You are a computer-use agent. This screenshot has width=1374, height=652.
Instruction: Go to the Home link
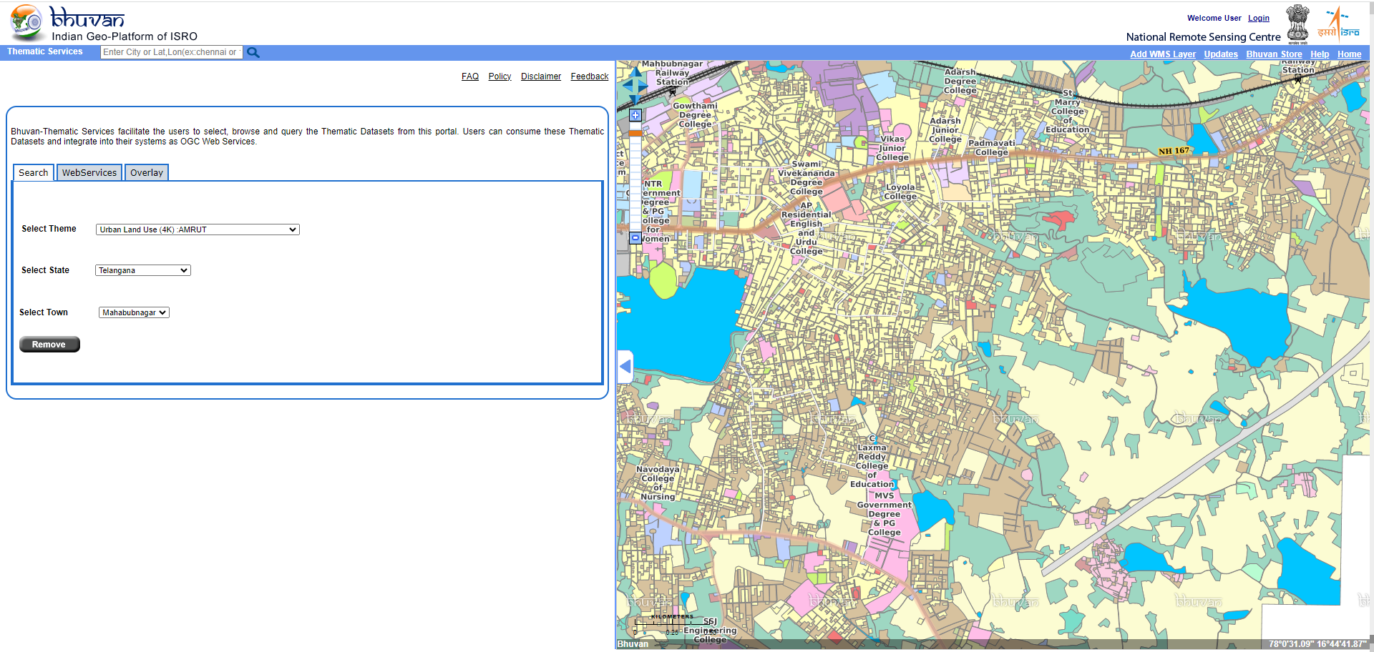[x=1350, y=54]
